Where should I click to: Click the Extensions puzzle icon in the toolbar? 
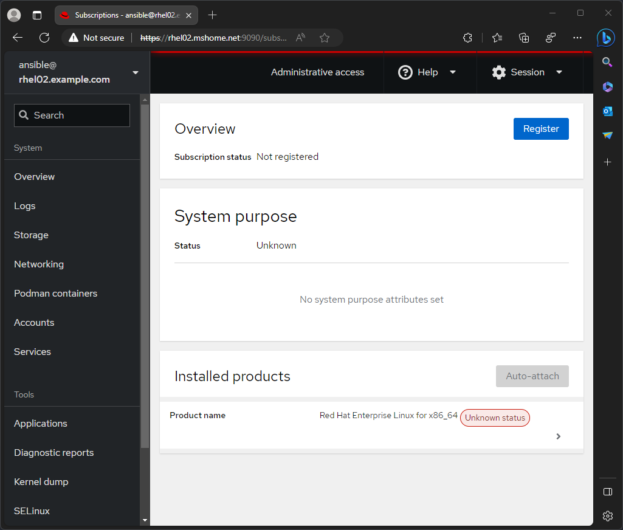tap(467, 38)
